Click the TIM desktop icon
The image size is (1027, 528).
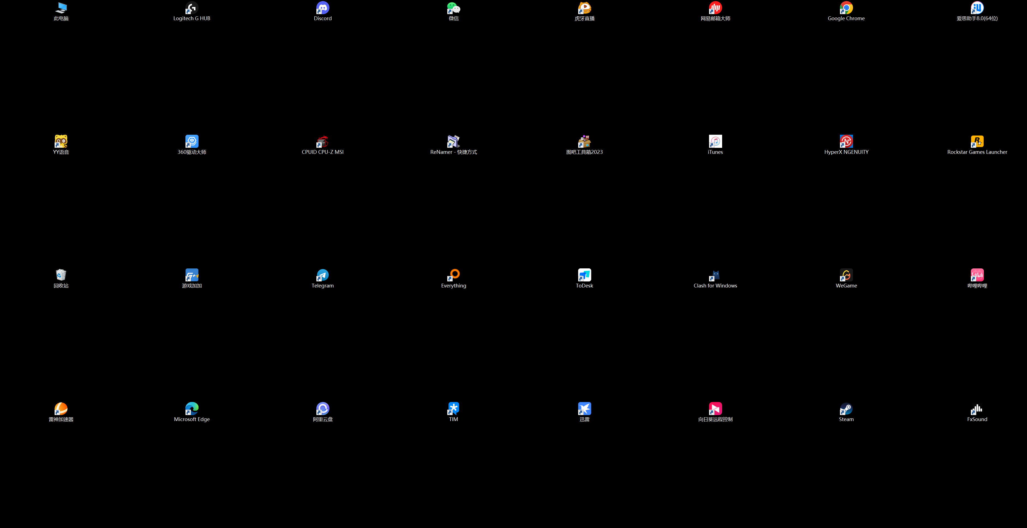click(x=454, y=409)
